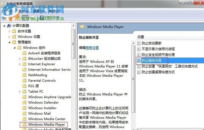Click the console tree scrollbar up arrow

tap(74, 26)
